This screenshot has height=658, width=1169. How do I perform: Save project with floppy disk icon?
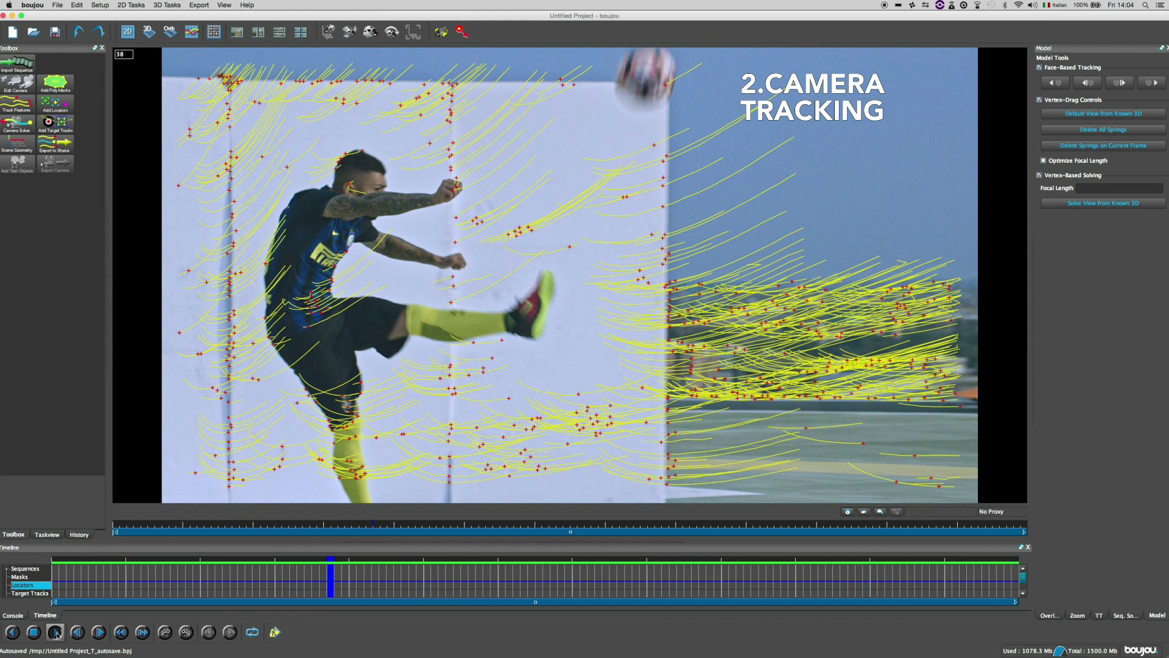tap(55, 32)
